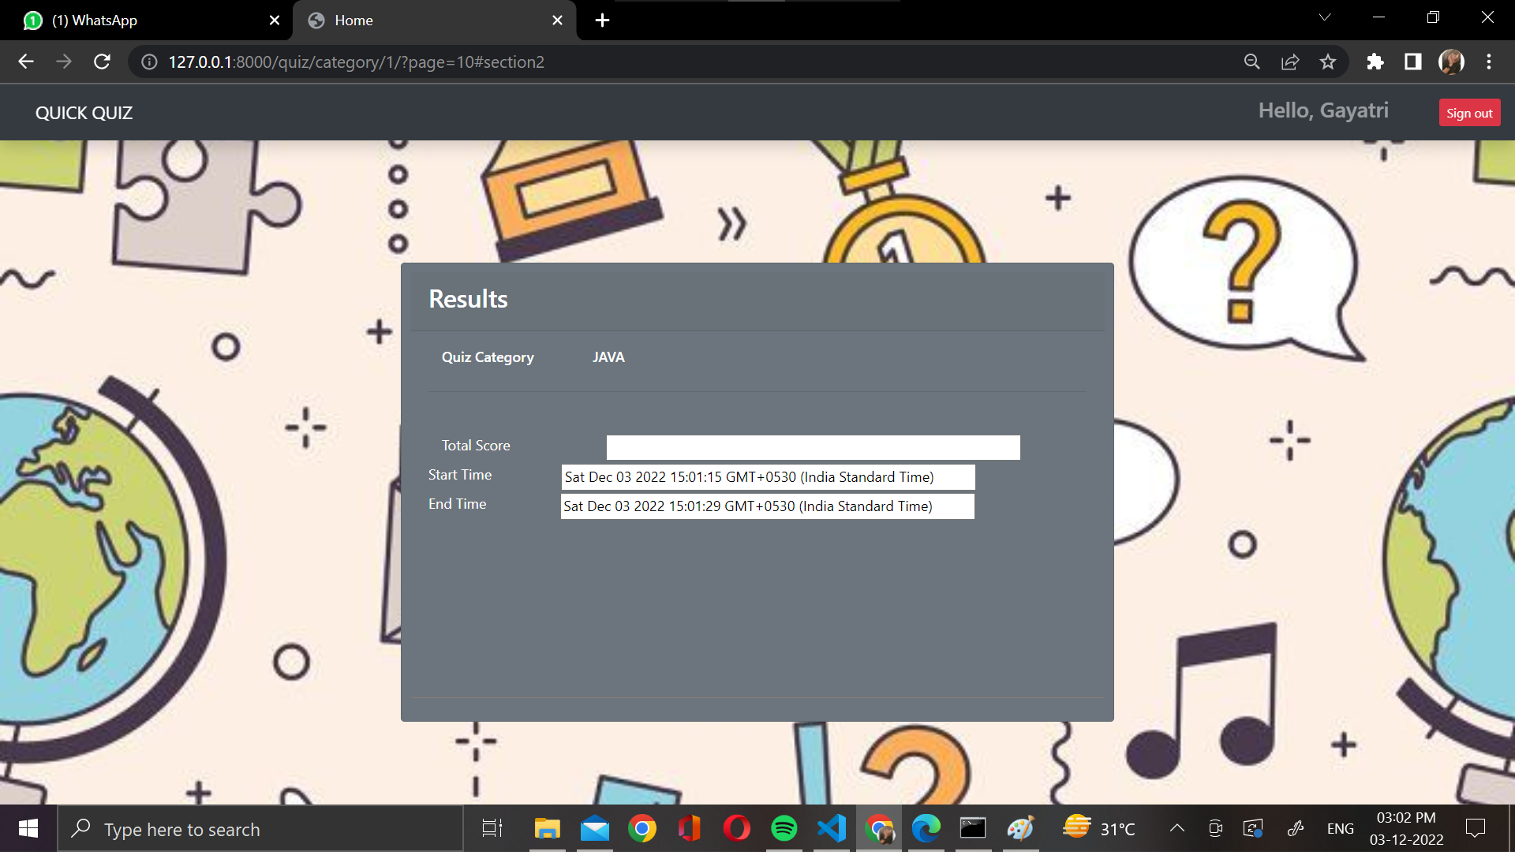1515x855 pixels.
Task: Open a new browser tab
Action: tap(602, 21)
